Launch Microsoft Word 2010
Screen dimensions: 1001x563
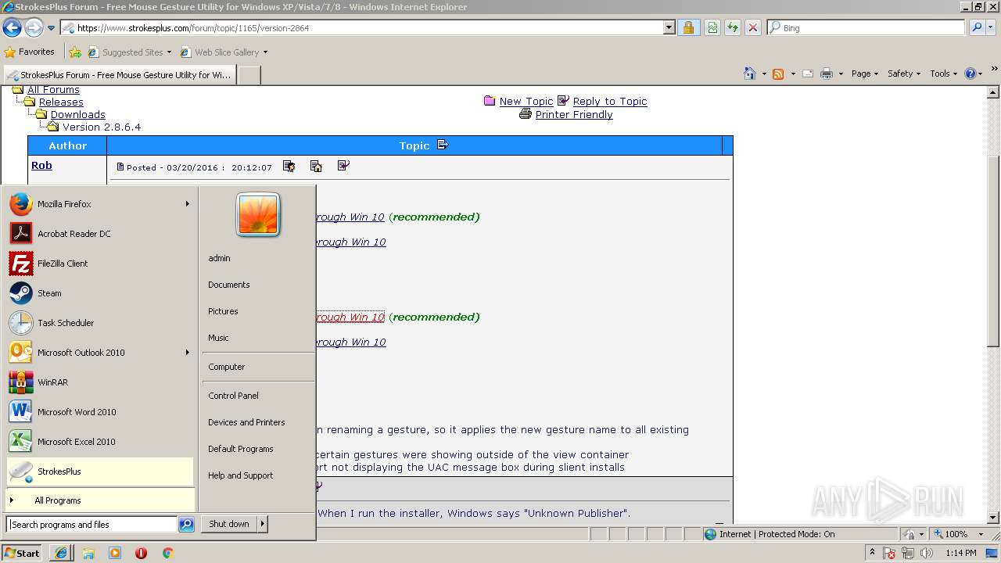(100, 412)
